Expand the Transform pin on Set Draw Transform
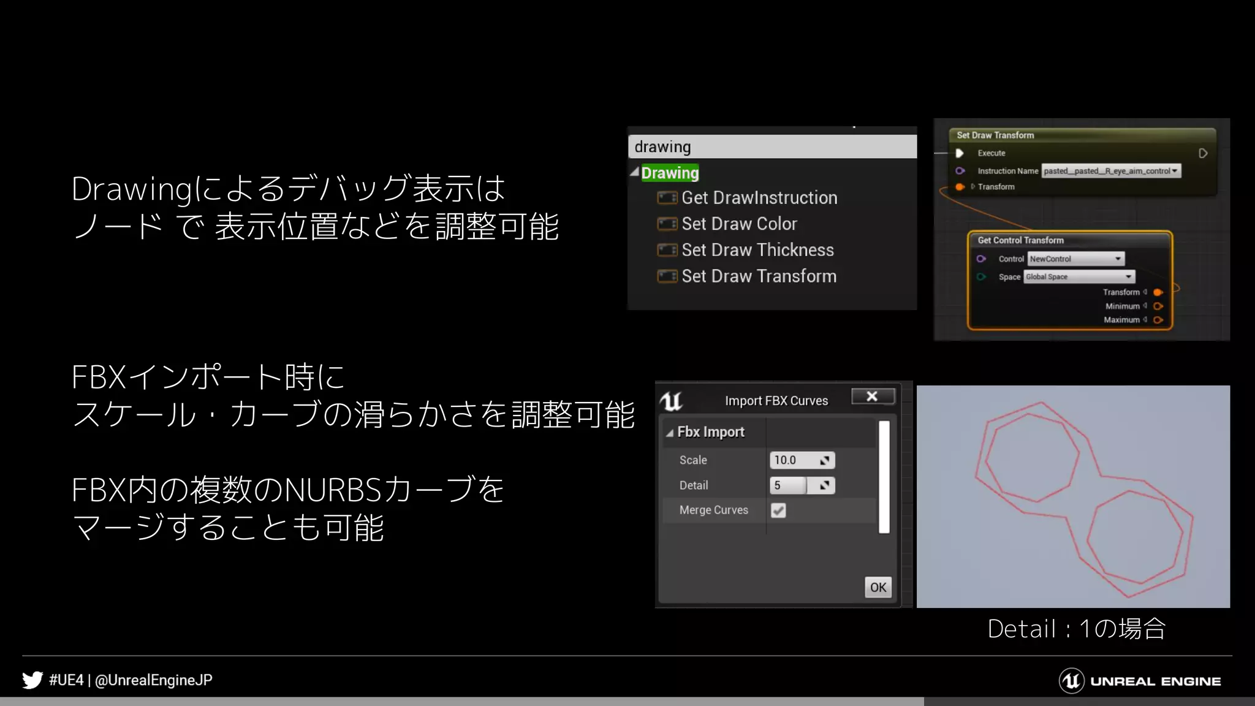The image size is (1255, 706). [x=973, y=187]
